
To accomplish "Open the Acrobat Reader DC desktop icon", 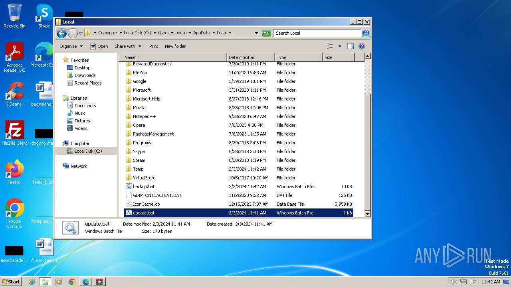I will (14, 57).
